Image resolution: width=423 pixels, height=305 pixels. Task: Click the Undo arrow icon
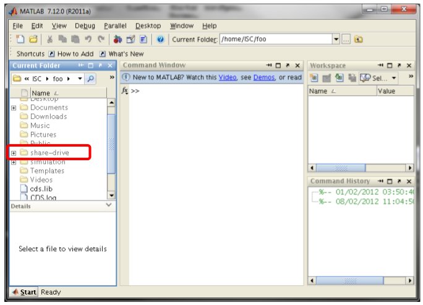coord(88,40)
